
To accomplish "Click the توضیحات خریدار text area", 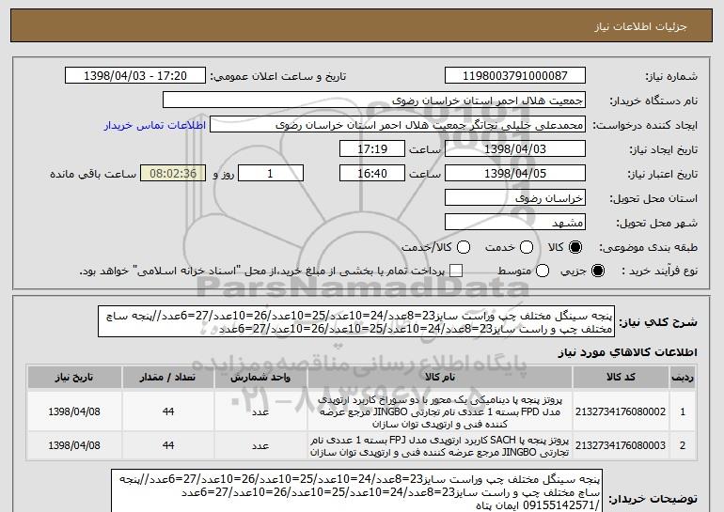I will (x=356, y=490).
